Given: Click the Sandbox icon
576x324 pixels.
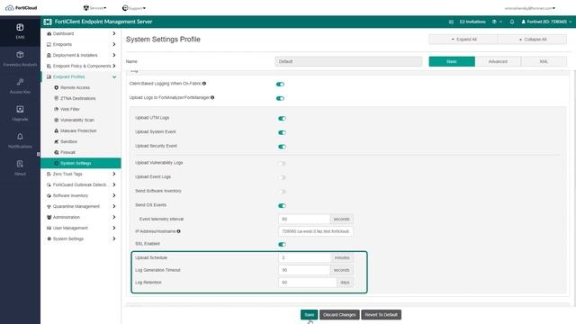Looking at the screenshot, I should [x=56, y=141].
